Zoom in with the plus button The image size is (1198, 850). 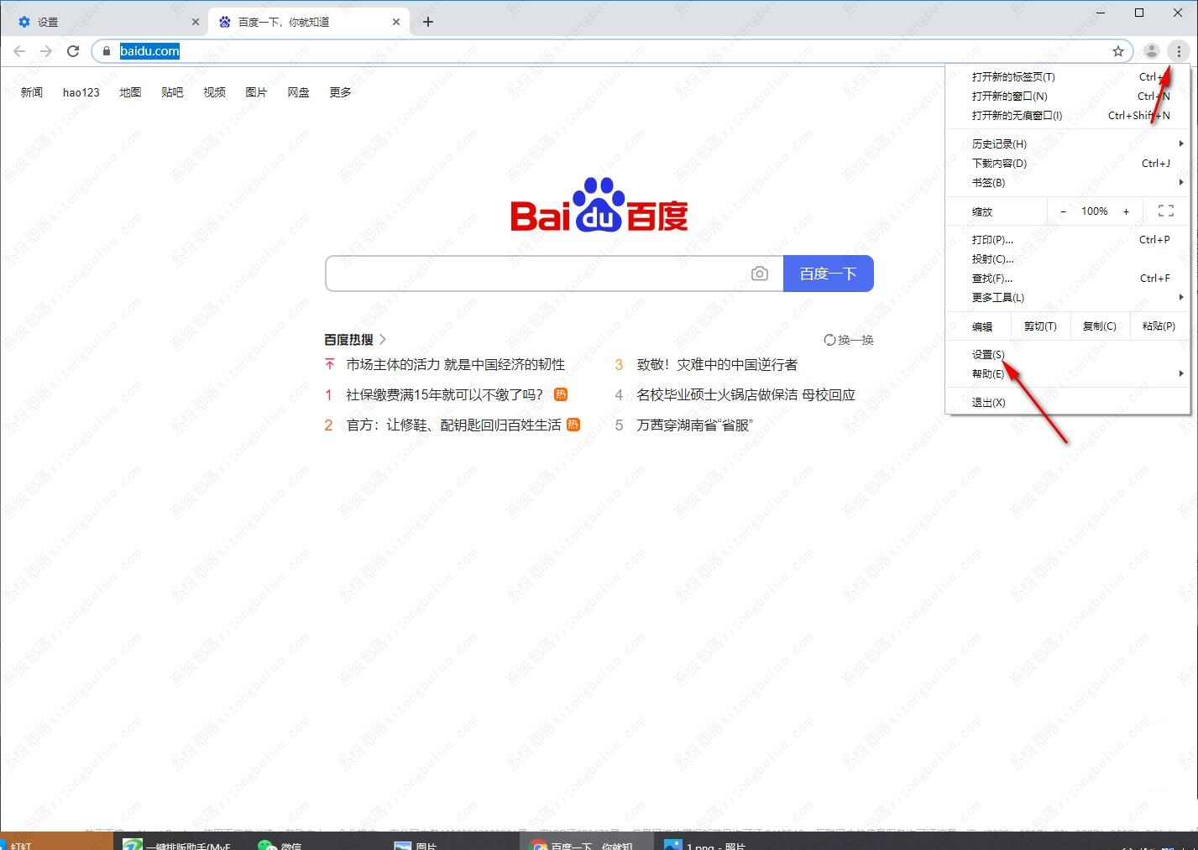[1127, 211]
